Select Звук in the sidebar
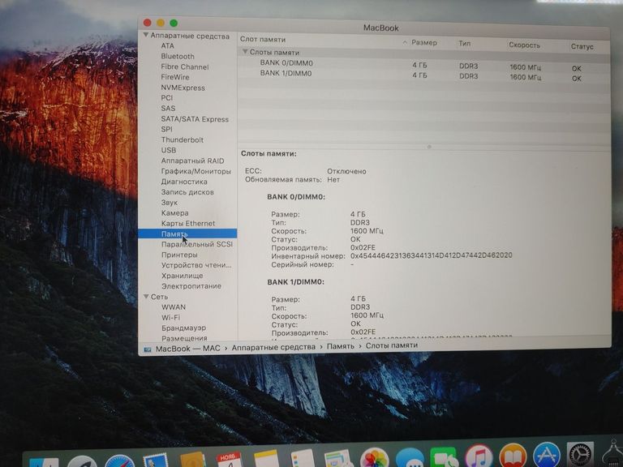Screen dimensions: 623x467 pos(170,203)
